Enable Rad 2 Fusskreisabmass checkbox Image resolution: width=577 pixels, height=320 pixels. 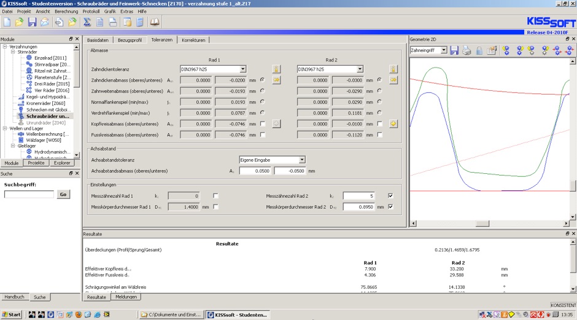pos(379,135)
